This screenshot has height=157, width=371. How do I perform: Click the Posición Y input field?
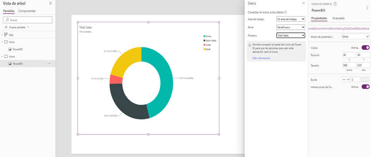pos(364,55)
